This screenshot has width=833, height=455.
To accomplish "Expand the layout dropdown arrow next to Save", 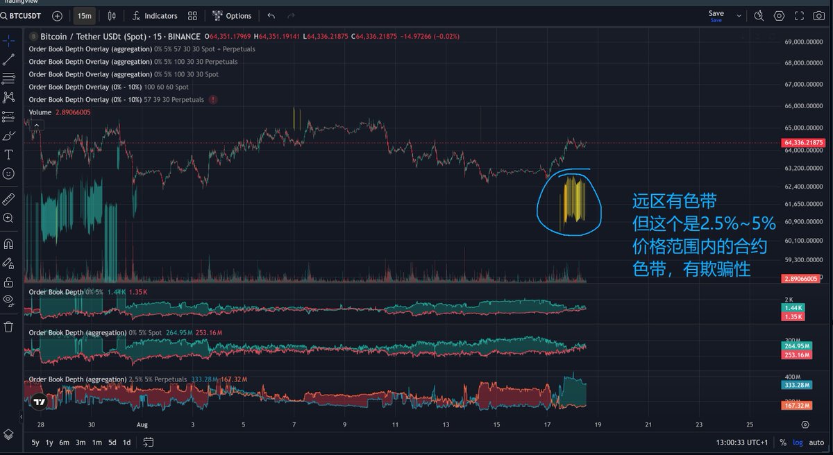I will coord(738,15).
